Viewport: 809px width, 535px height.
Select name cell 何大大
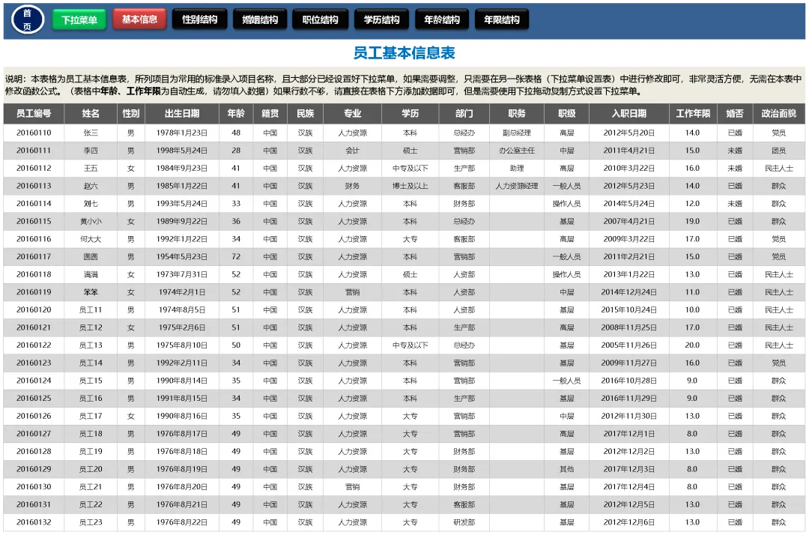tap(91, 239)
